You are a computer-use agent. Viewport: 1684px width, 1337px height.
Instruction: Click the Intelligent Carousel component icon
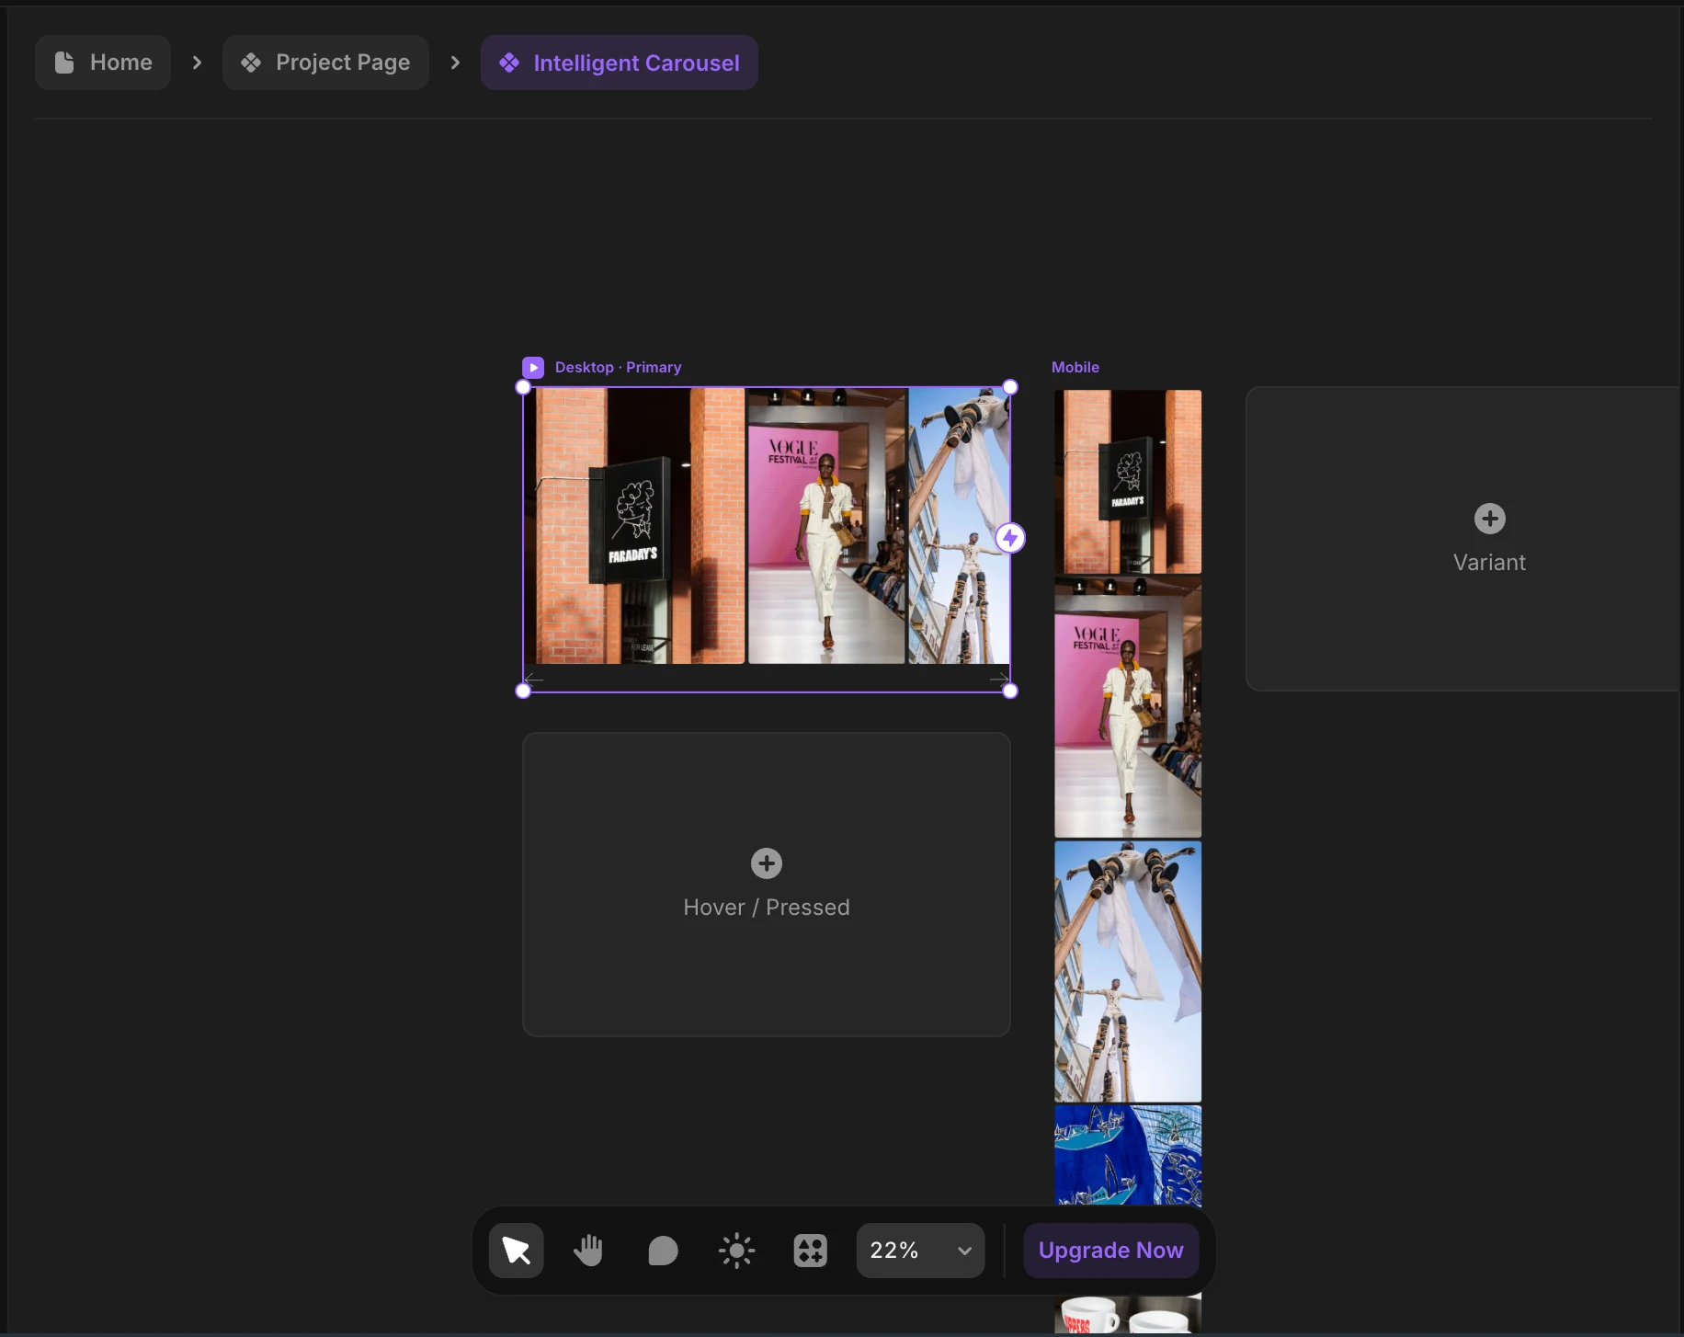pyautogui.click(x=509, y=63)
